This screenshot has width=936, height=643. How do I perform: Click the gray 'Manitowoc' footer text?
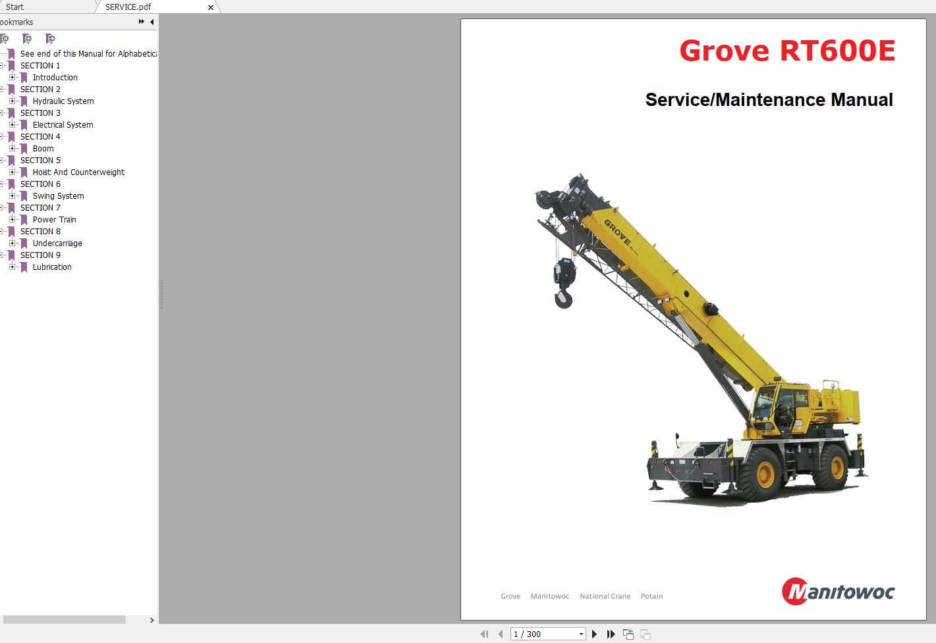point(550,596)
